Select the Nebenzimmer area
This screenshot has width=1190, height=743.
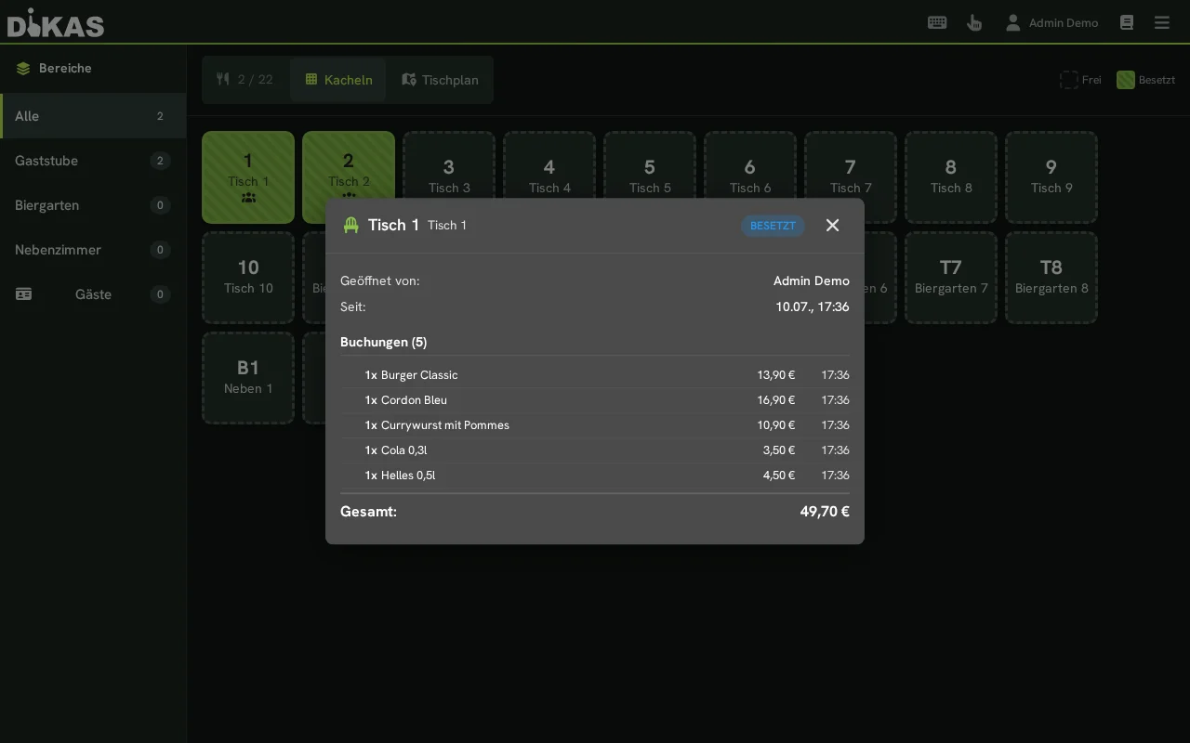tap(93, 250)
